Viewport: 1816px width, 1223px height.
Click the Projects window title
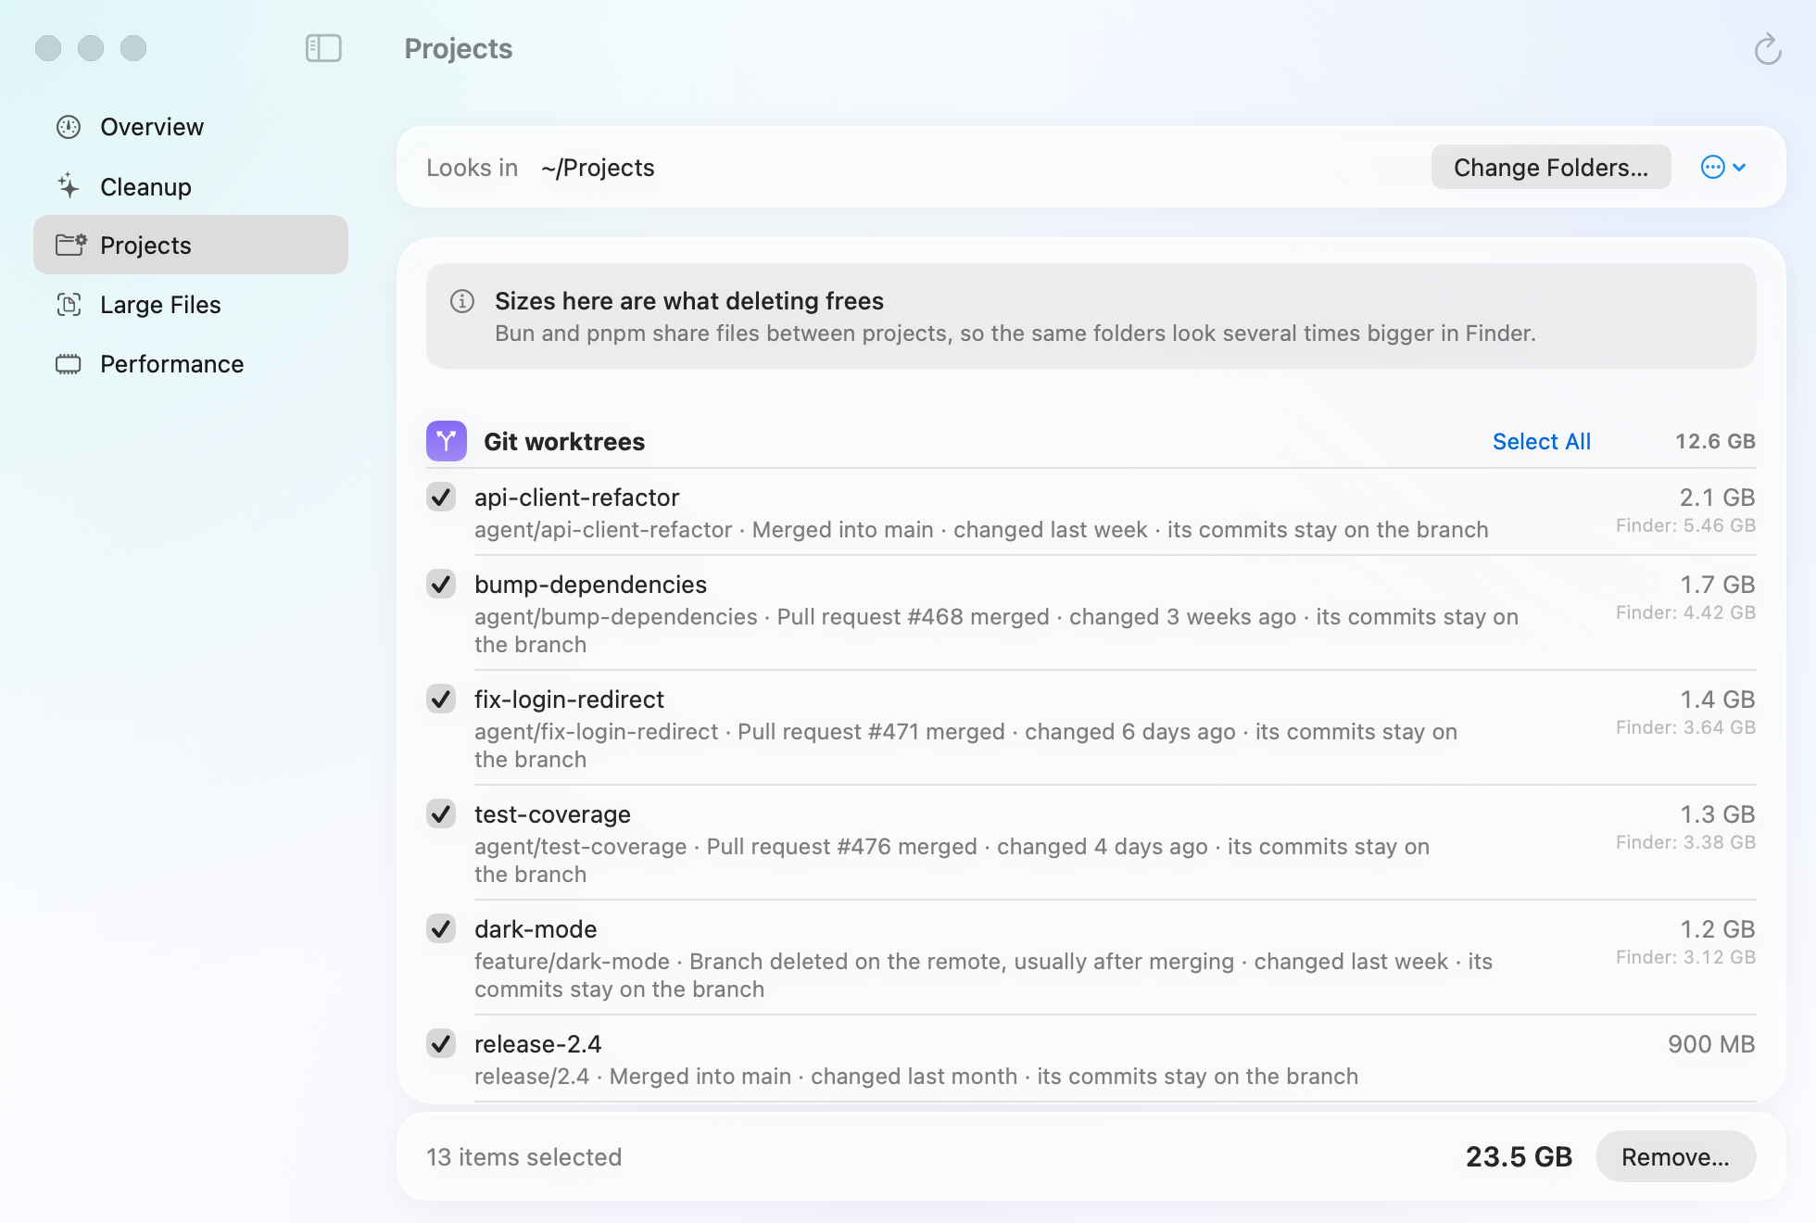point(458,48)
